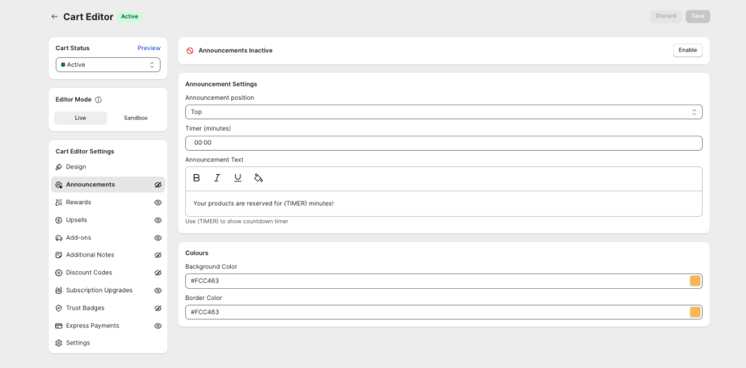Switch editor mode to Sandbox
This screenshot has width=746, height=368.
click(x=136, y=118)
